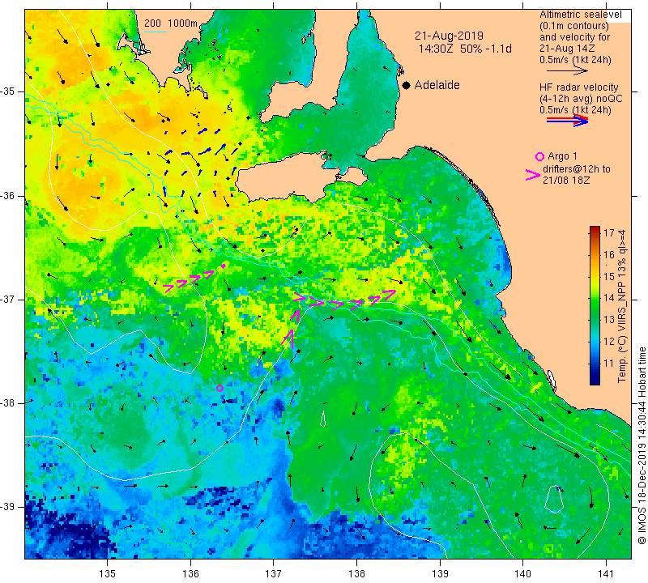
Task: Click the 'Altimetric sealevel' legend heading
Action: click(580, 15)
